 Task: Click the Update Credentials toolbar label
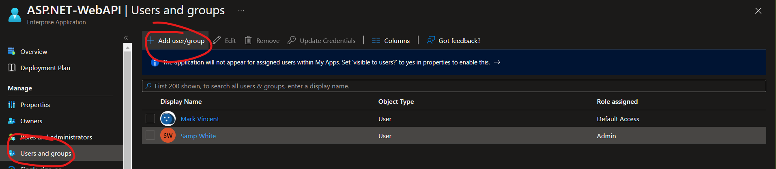327,41
